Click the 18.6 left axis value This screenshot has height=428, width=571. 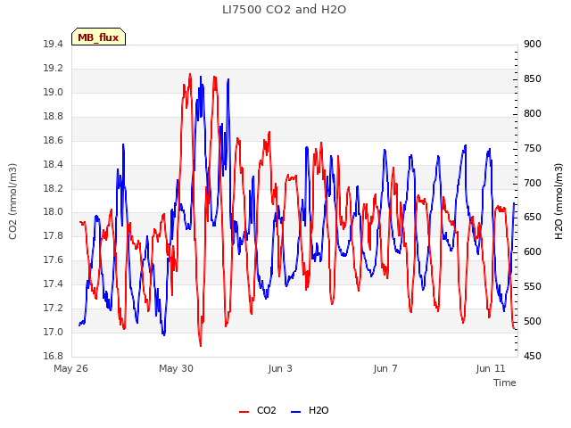pyautogui.click(x=54, y=141)
